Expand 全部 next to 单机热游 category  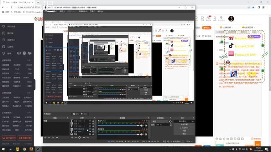pyautogui.click(x=29, y=93)
